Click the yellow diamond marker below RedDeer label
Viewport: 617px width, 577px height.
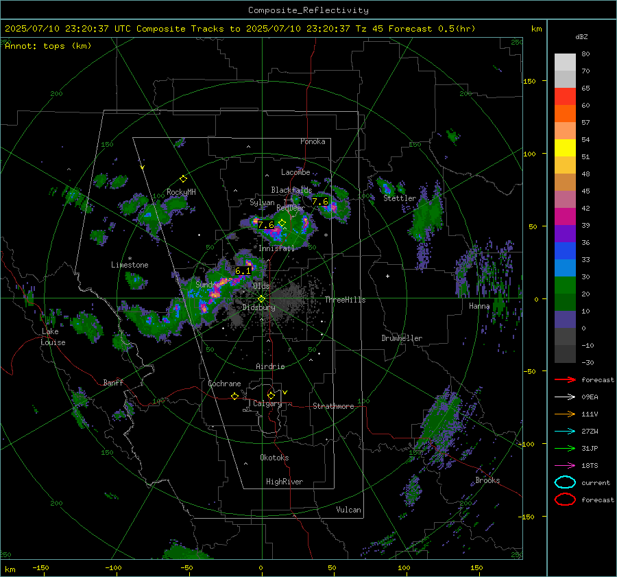point(282,223)
